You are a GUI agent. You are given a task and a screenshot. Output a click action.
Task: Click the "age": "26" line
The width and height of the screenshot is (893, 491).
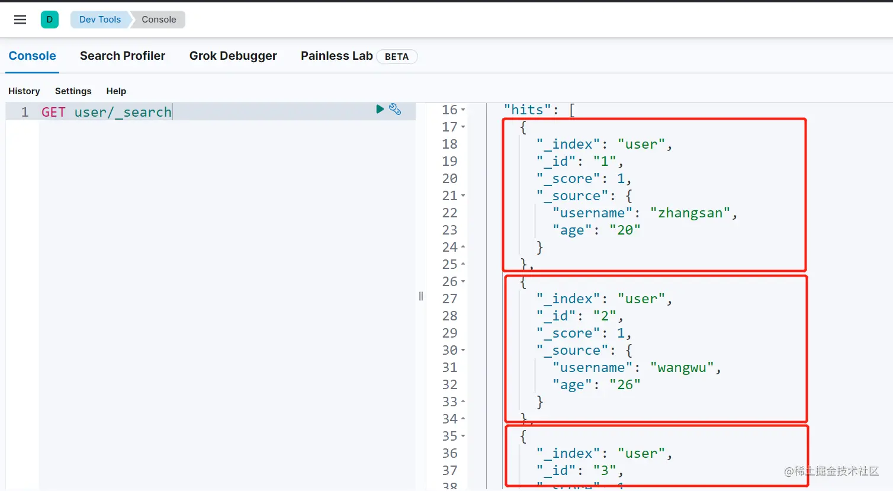point(596,385)
